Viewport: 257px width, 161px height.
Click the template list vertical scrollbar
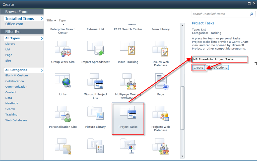(182, 108)
